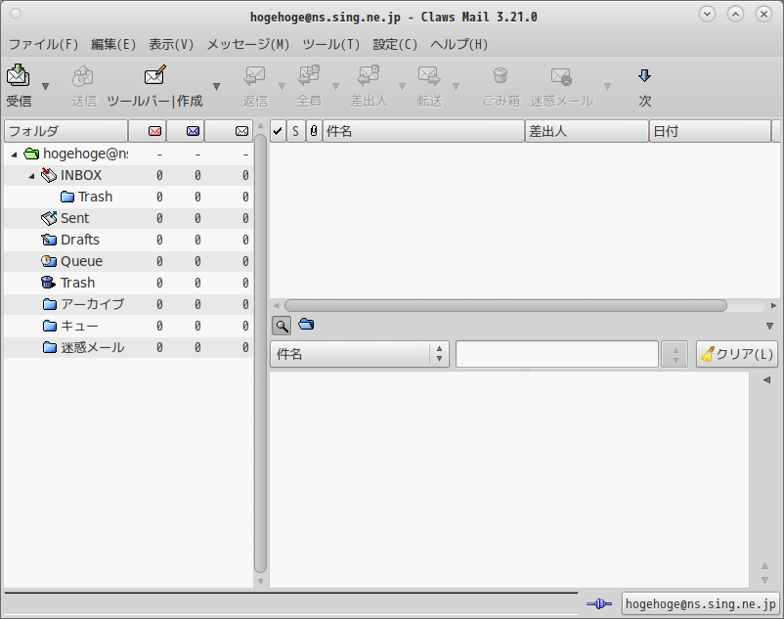The width and height of the screenshot is (784, 619).
Task: Click the フォルダ column header
Action: click(66, 131)
